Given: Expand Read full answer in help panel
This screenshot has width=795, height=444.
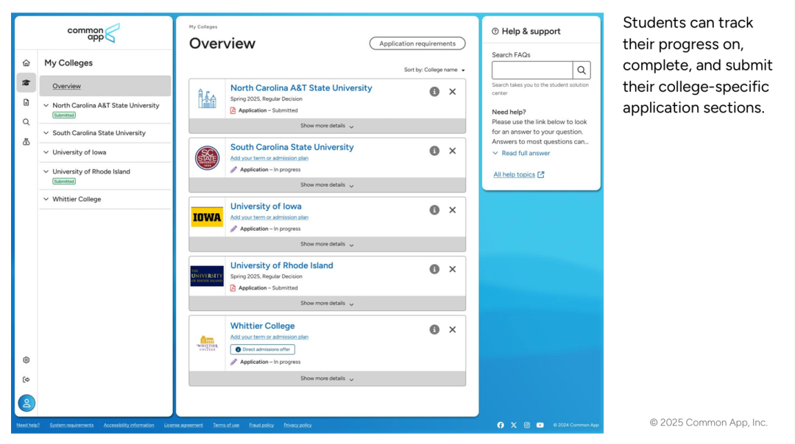Looking at the screenshot, I should [521, 153].
